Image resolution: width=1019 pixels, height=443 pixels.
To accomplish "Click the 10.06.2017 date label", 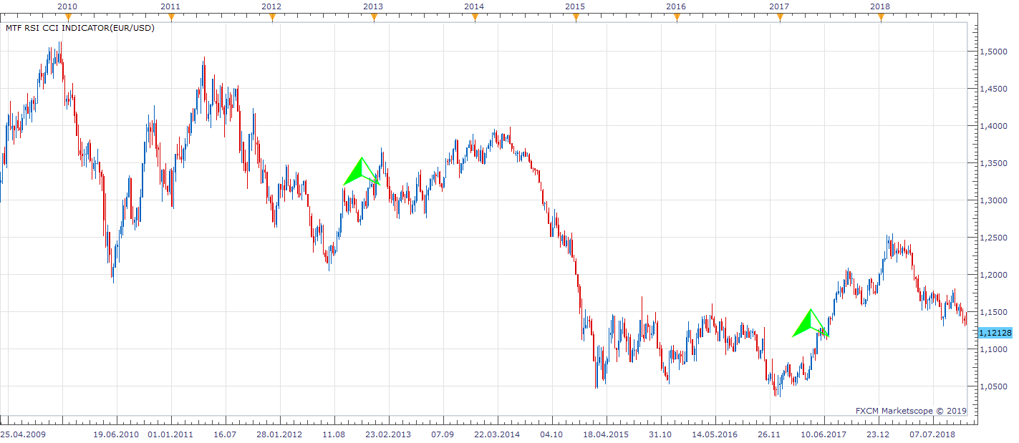I will (824, 434).
